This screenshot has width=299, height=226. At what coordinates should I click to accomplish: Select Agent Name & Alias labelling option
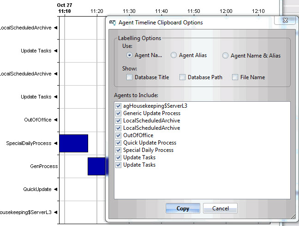tap(225, 56)
